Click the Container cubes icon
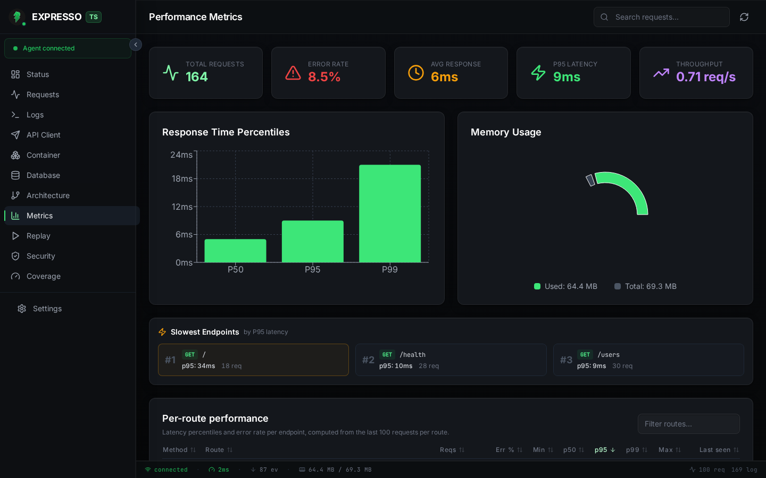The image size is (766, 478). [15, 155]
